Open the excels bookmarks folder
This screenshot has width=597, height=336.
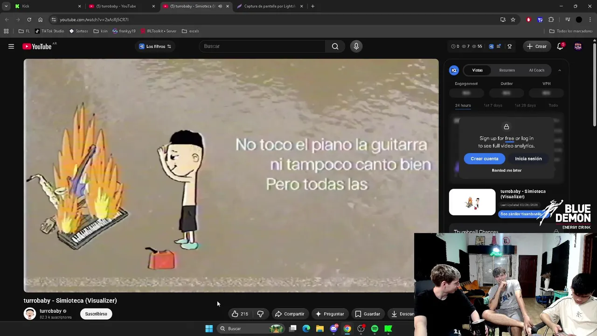pyautogui.click(x=190, y=31)
